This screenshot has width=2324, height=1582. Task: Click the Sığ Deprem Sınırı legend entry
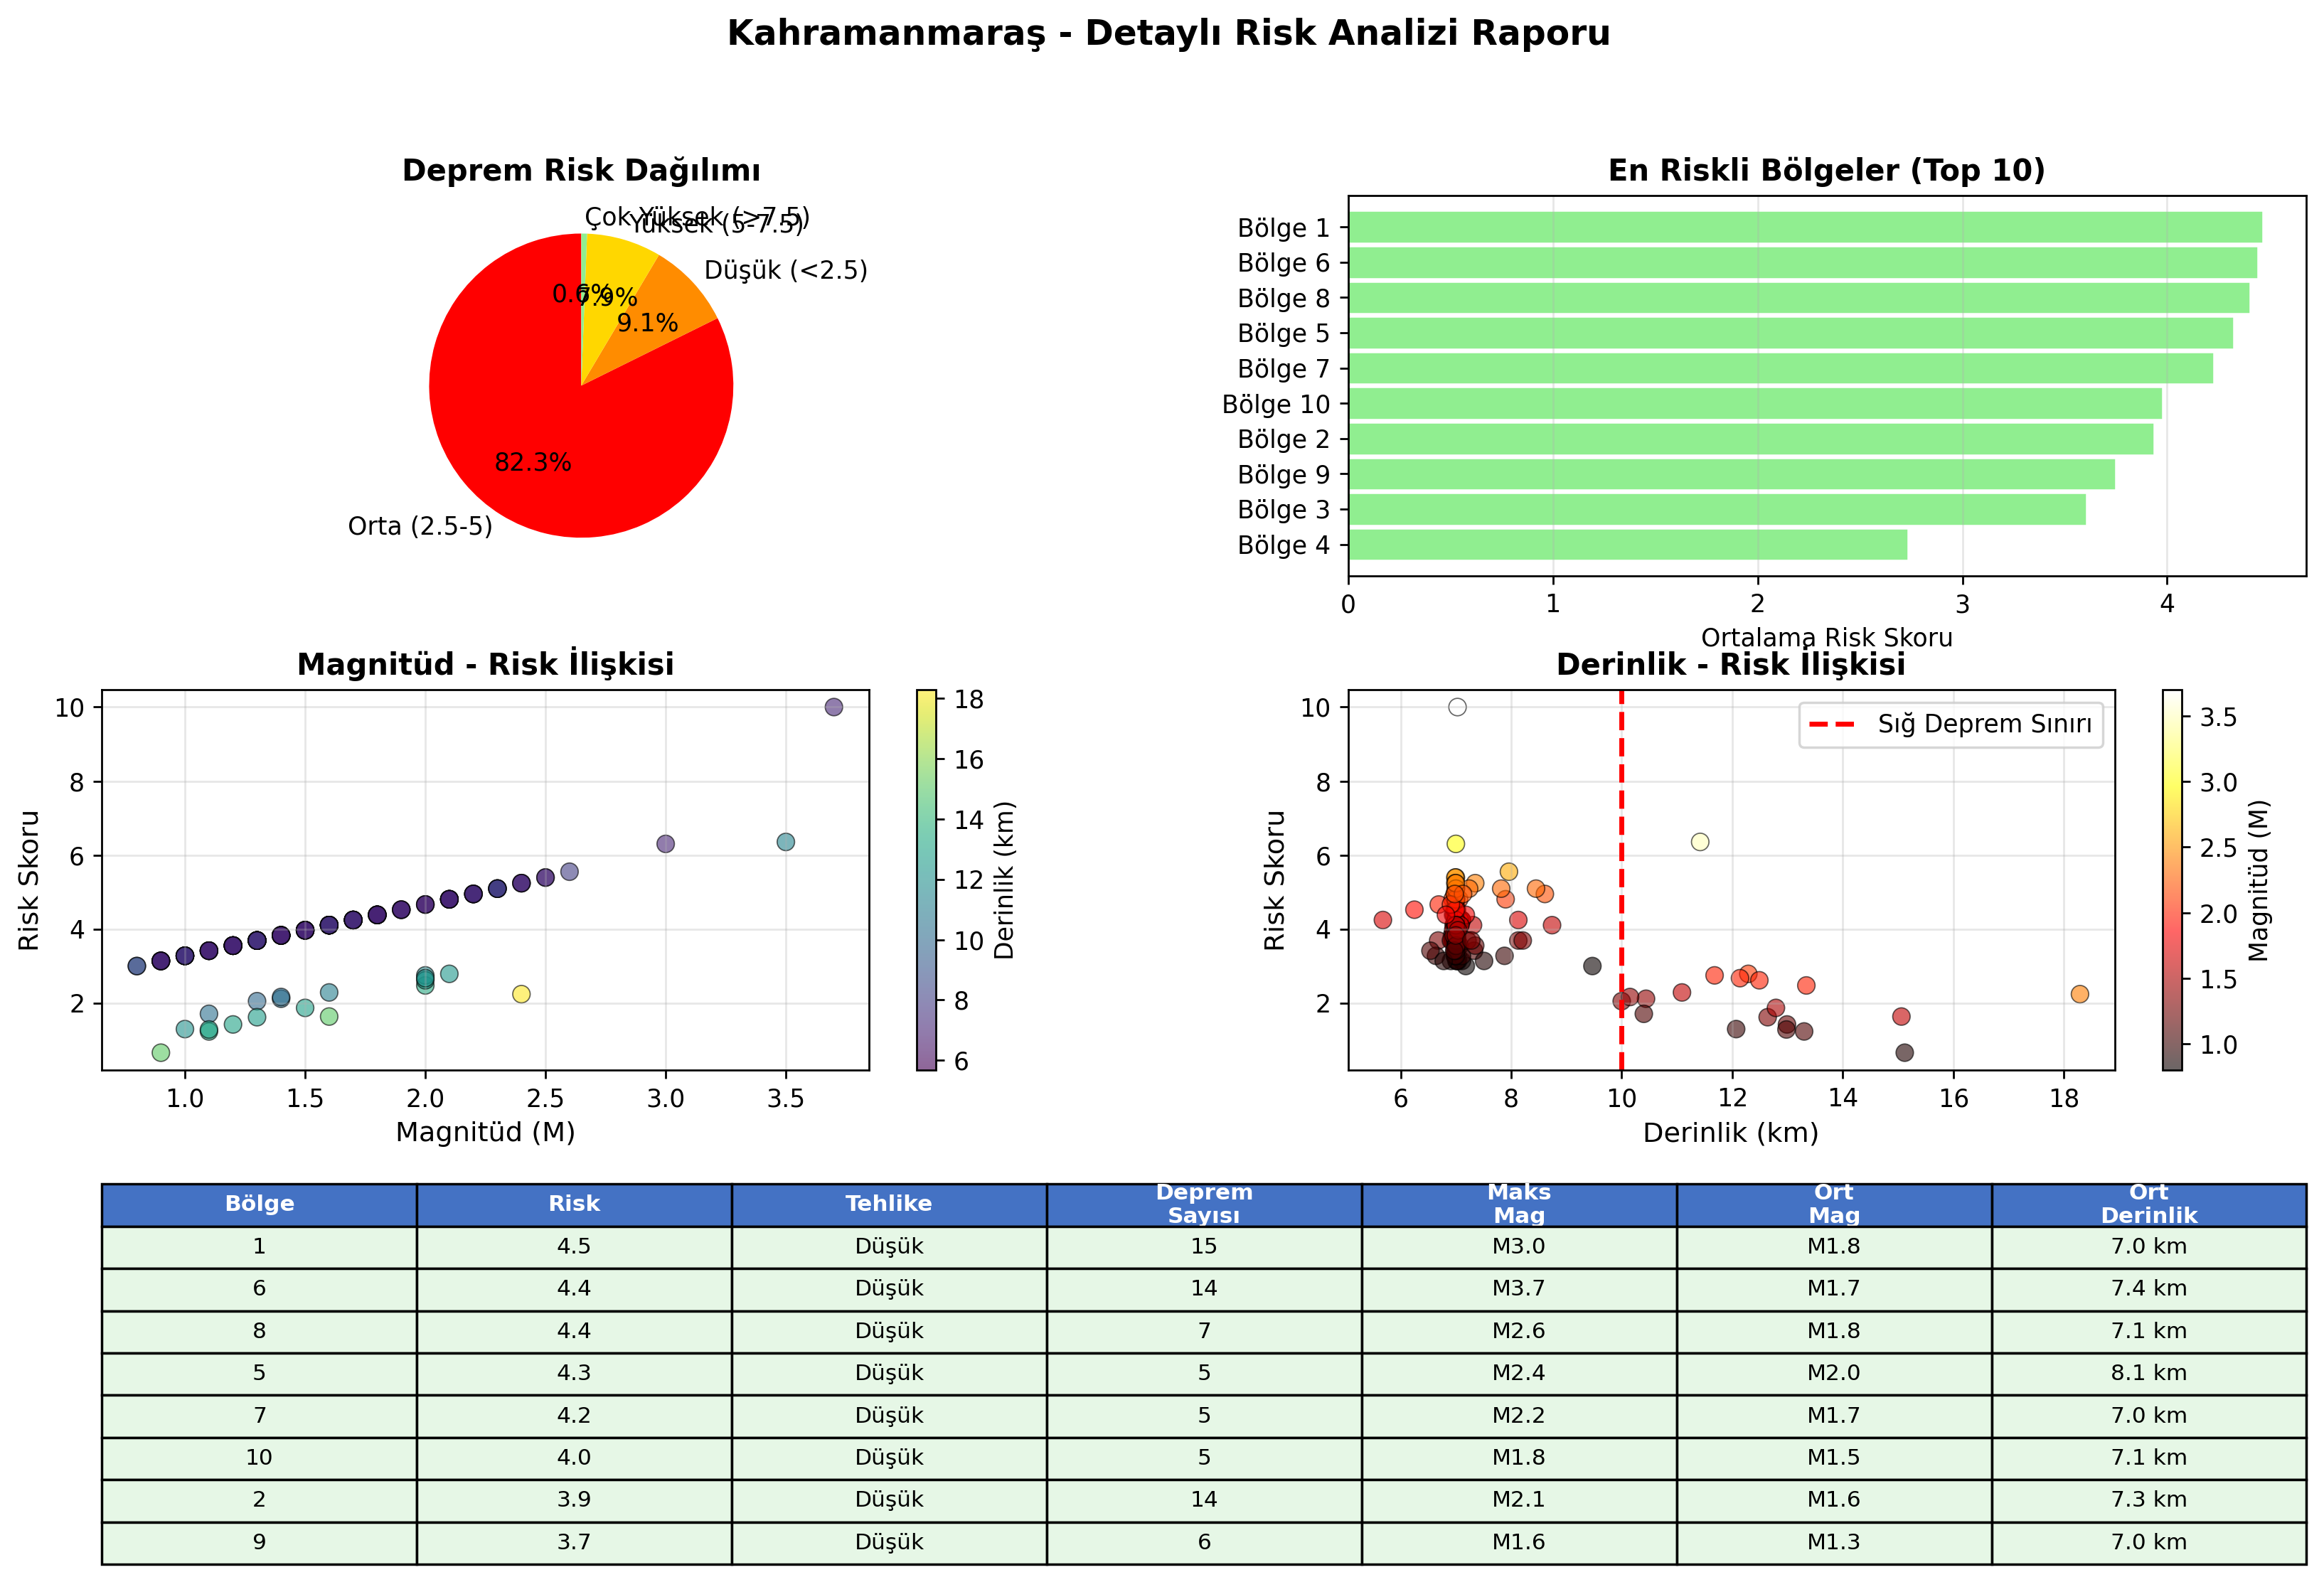coord(1951,724)
